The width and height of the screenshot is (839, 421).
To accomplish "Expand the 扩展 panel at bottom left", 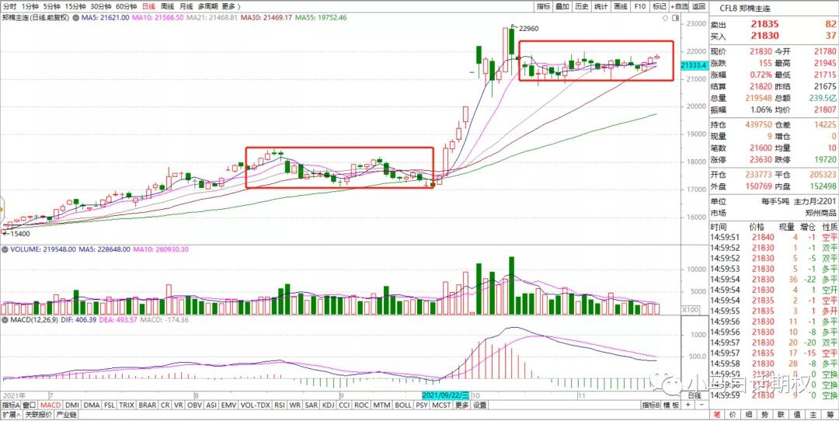I will 10,415.
